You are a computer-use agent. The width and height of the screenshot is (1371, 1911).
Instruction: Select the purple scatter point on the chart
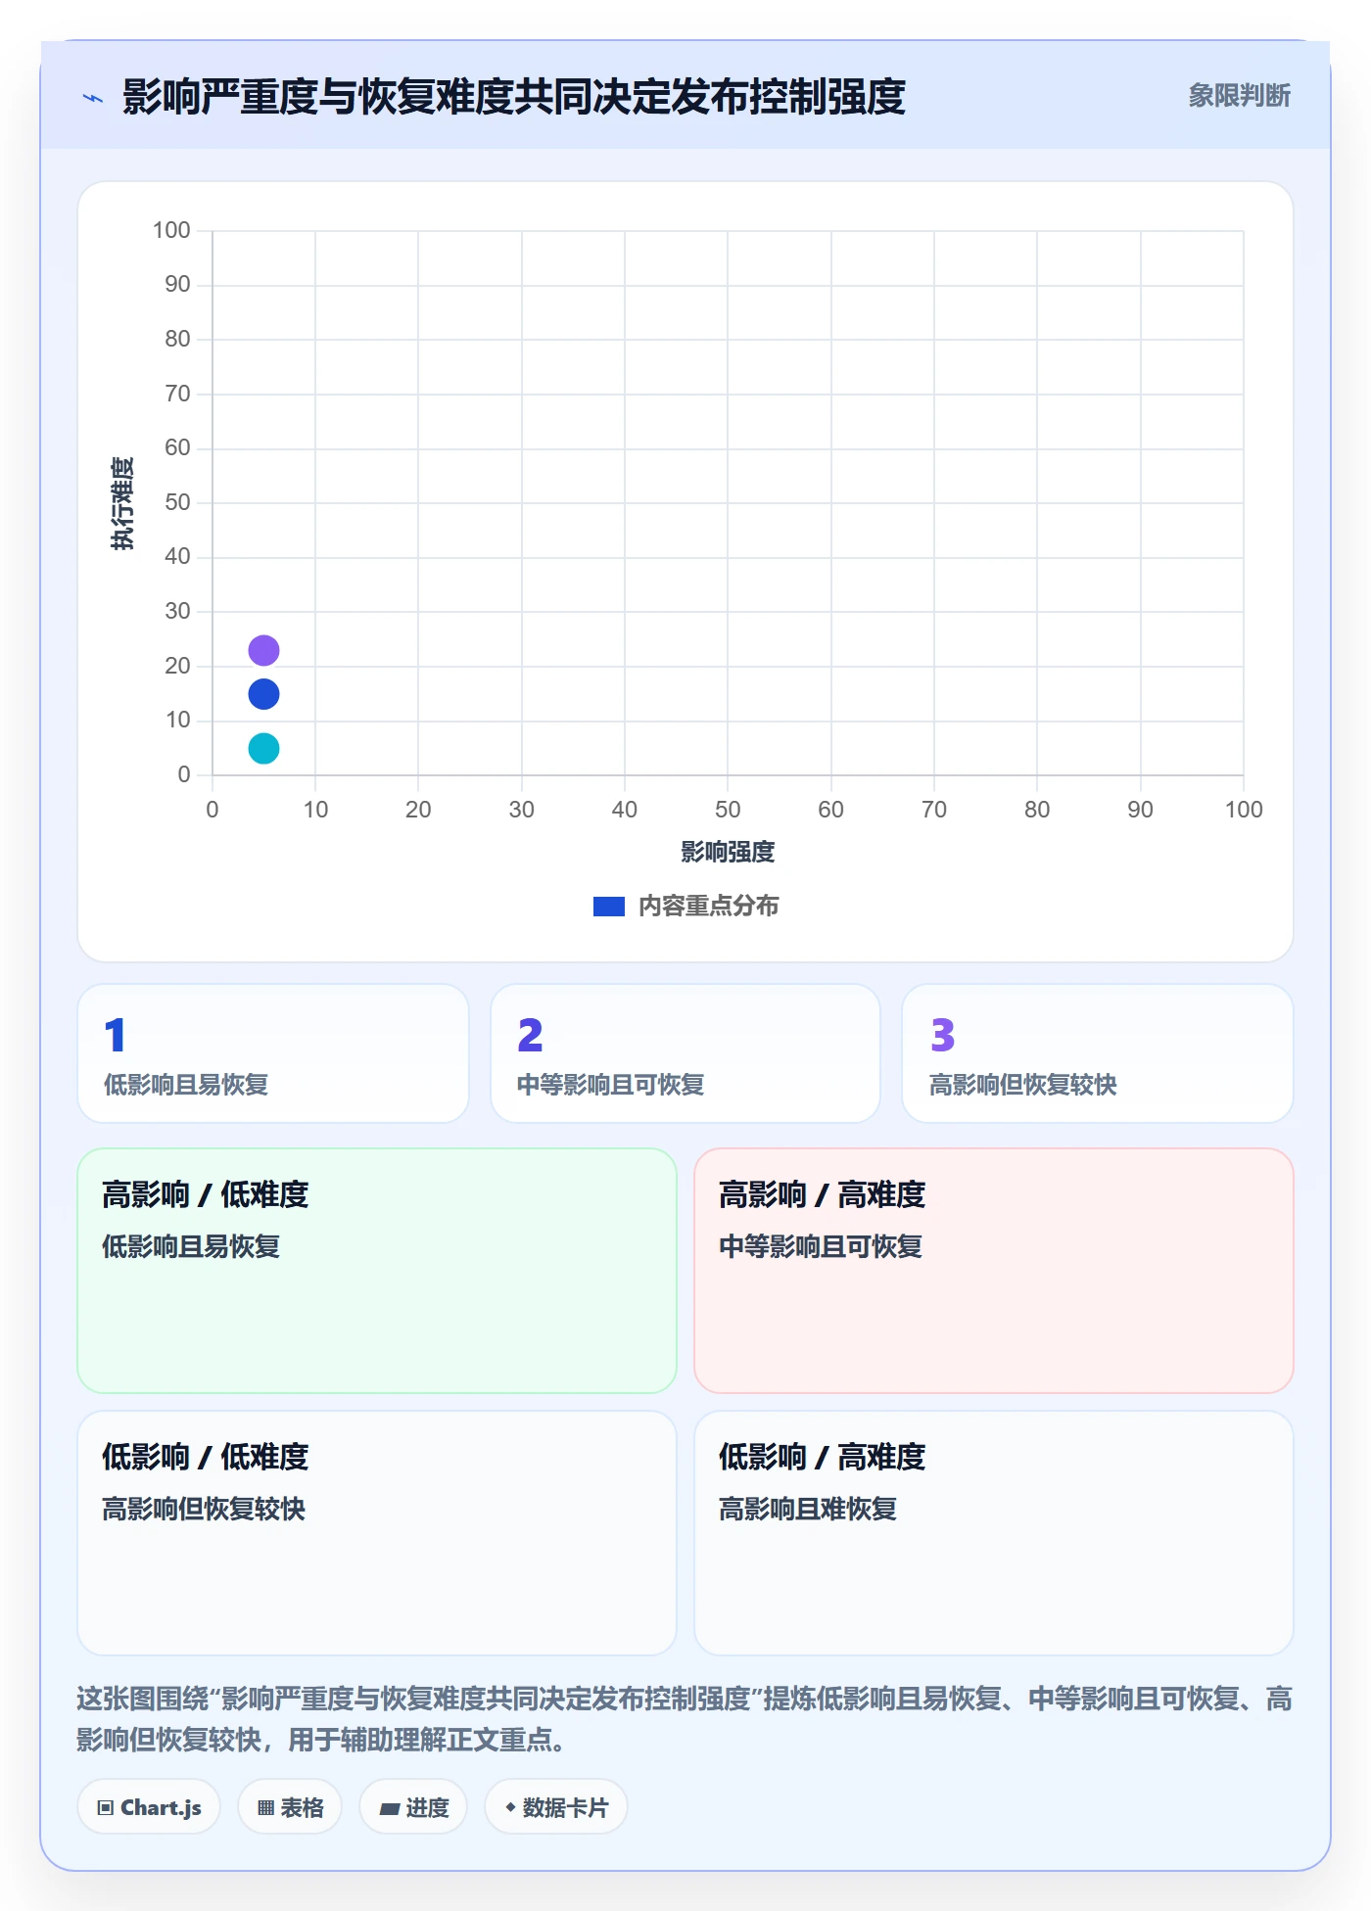[x=263, y=650]
